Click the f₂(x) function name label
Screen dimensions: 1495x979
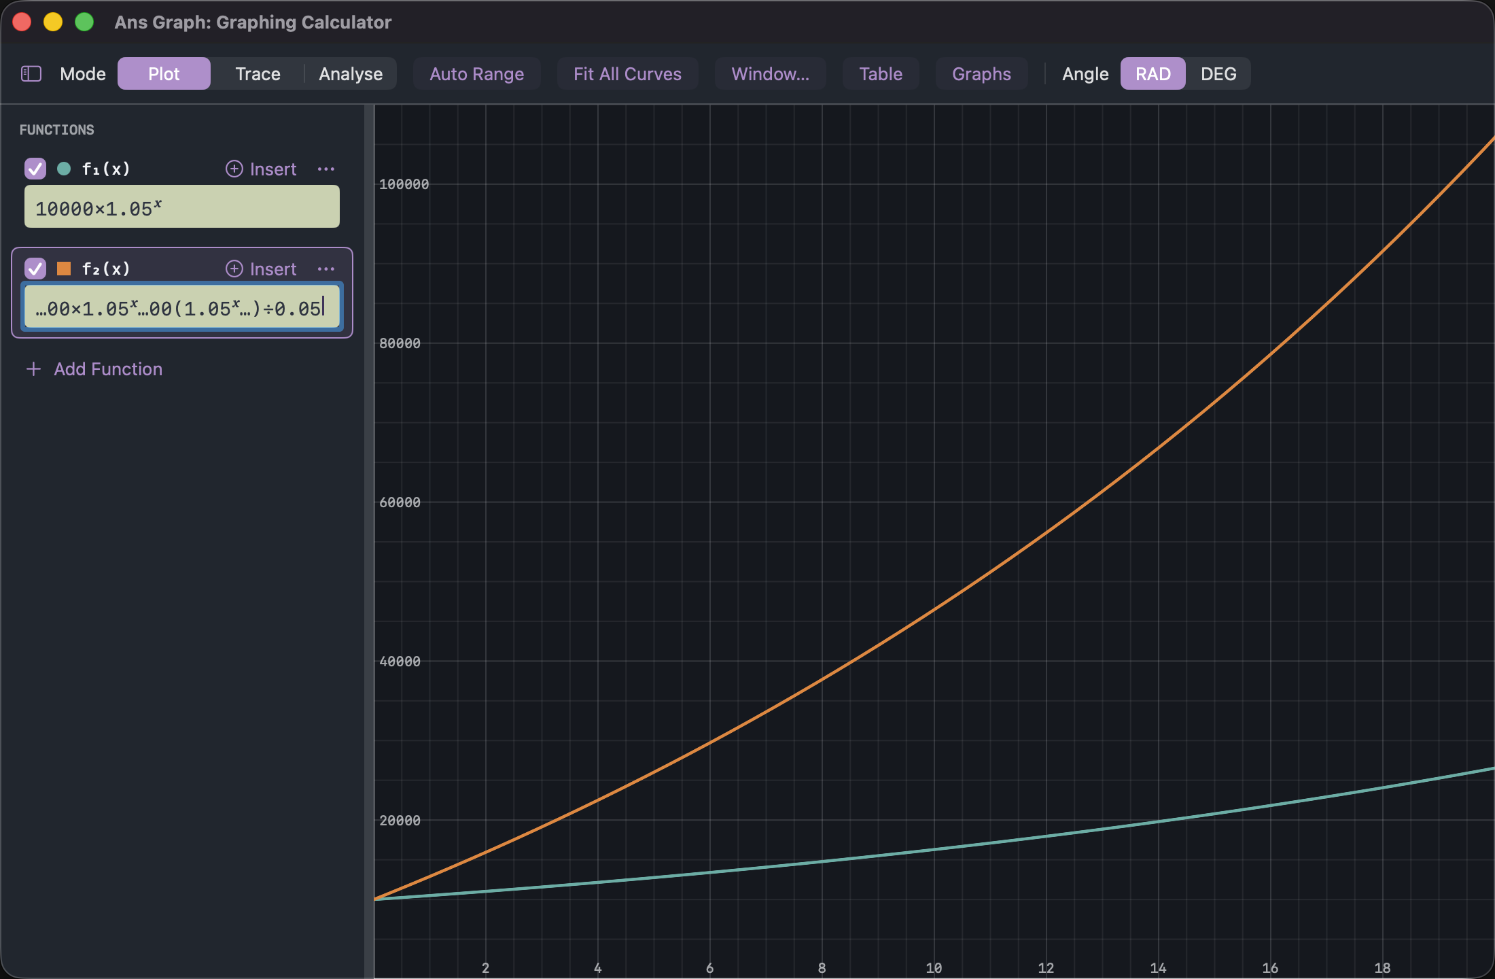106,269
